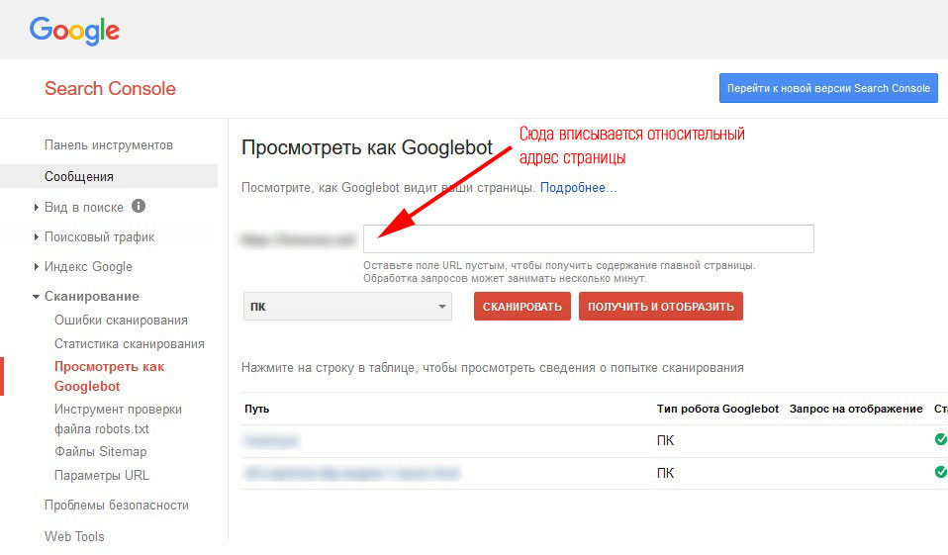Click ПОЛУЧИТЬ И ОТОБРАЗИТЬ button
Screen dimensions: 948x555
coord(661,307)
